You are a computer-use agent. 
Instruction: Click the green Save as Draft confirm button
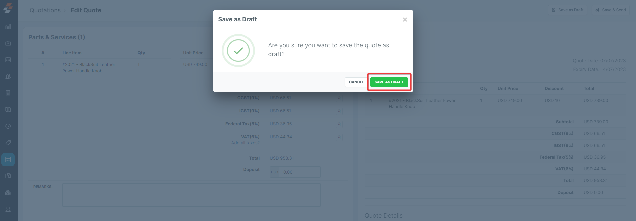point(389,82)
